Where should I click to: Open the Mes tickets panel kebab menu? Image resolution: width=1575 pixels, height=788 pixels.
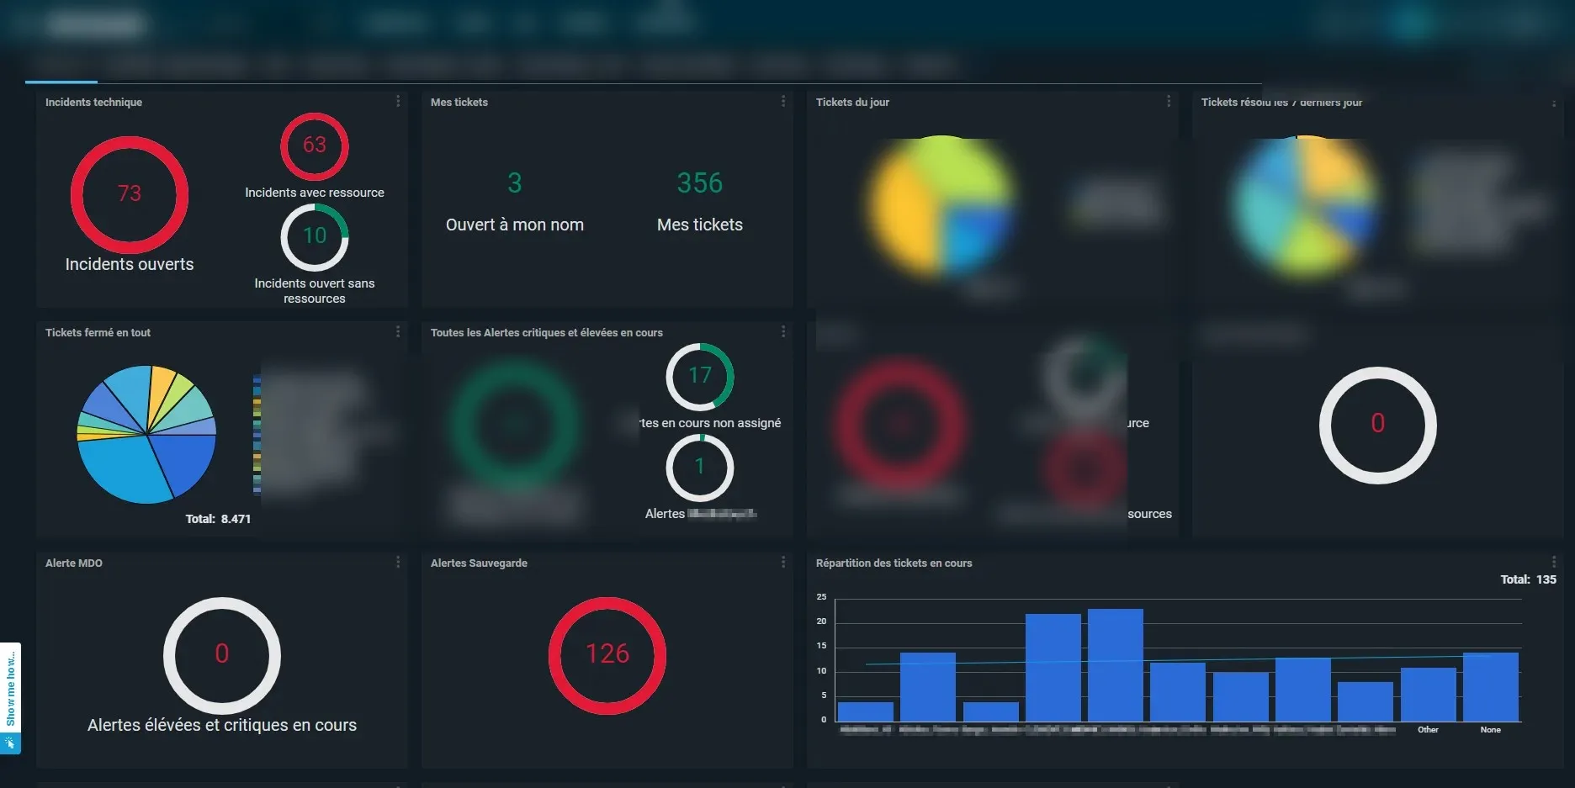(783, 101)
